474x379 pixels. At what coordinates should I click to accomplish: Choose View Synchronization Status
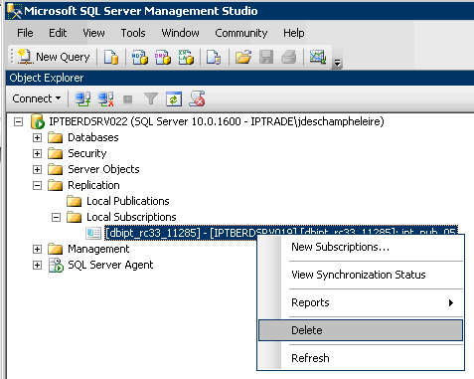pos(361,275)
